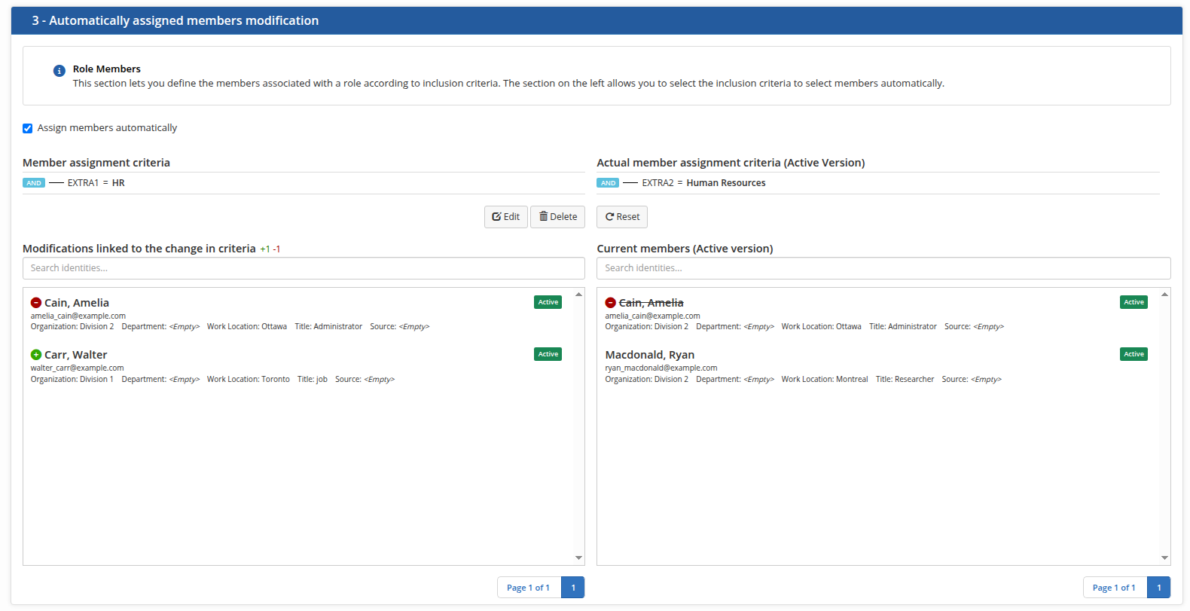Viewport: 1190px width, 611px height.
Task: Select Macdonald, Ryan in current members
Action: pos(650,355)
